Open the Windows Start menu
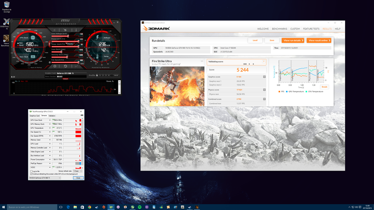 coord(3,207)
